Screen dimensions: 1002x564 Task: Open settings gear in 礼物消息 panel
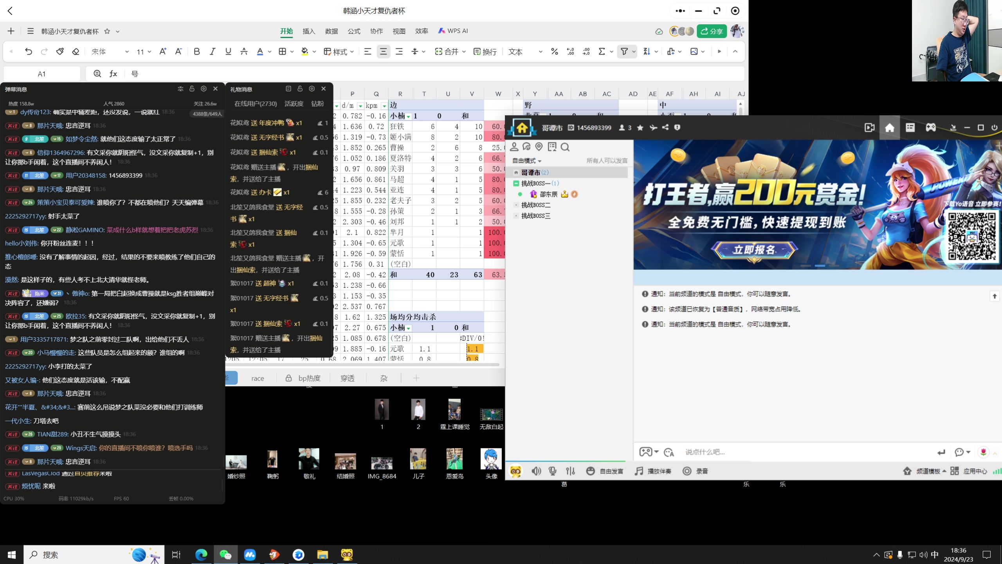tap(312, 89)
